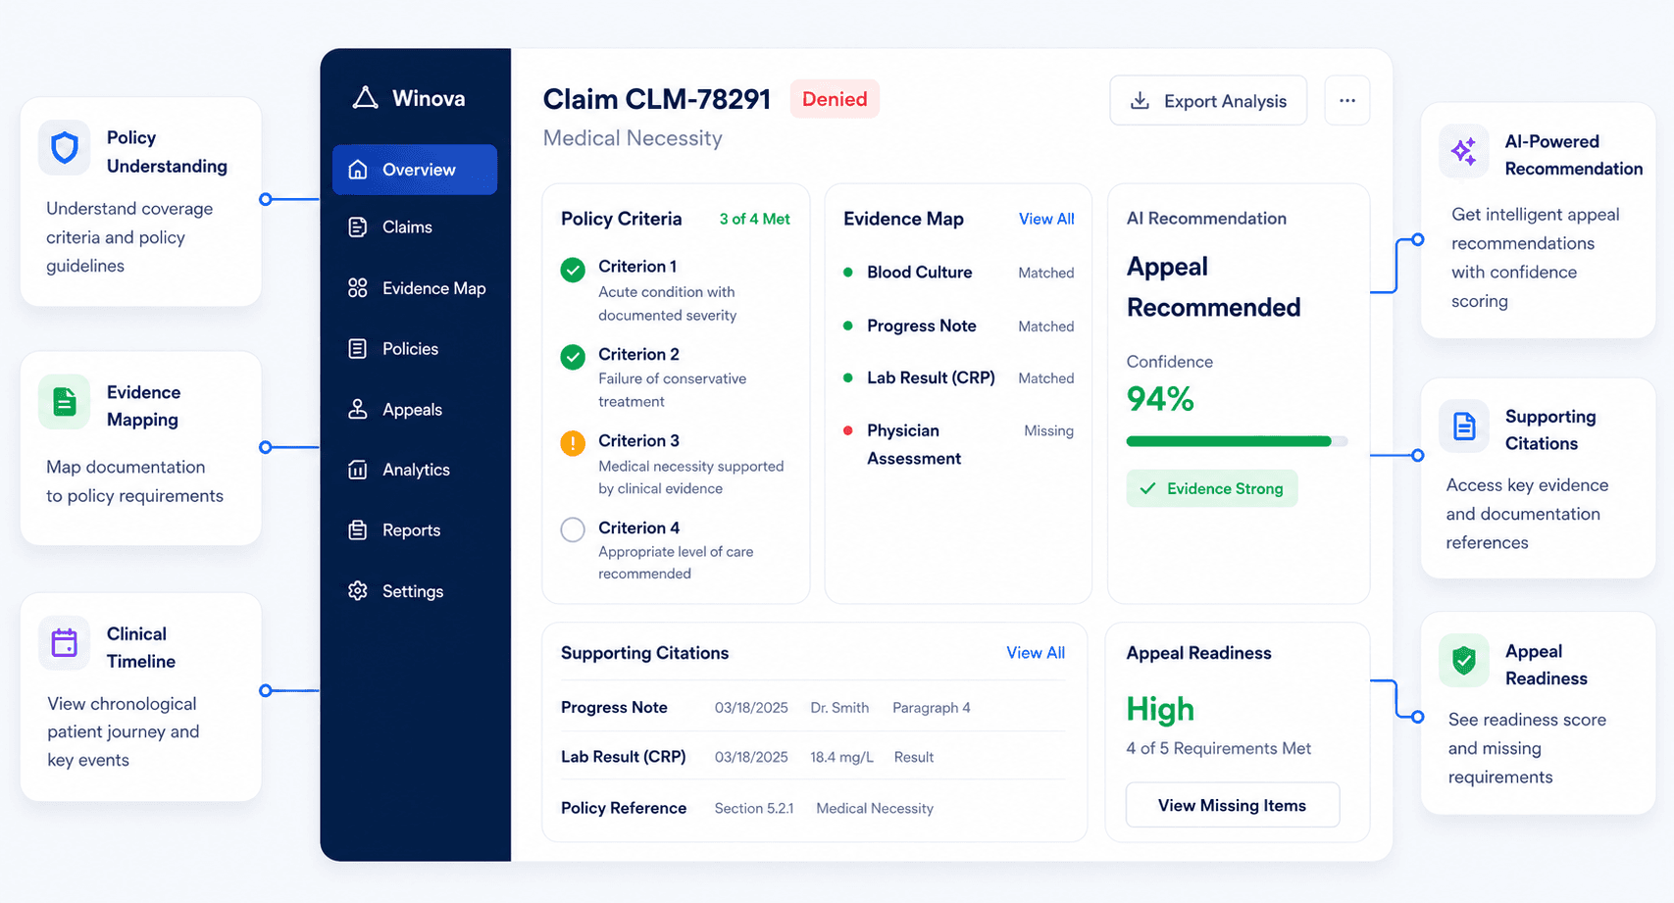Click the Policies list icon
Screen dimensions: 1674x903
(358, 349)
